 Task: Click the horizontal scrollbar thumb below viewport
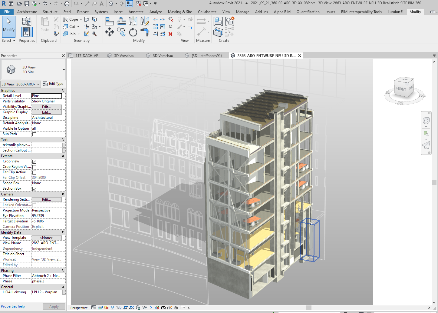click(x=309, y=308)
